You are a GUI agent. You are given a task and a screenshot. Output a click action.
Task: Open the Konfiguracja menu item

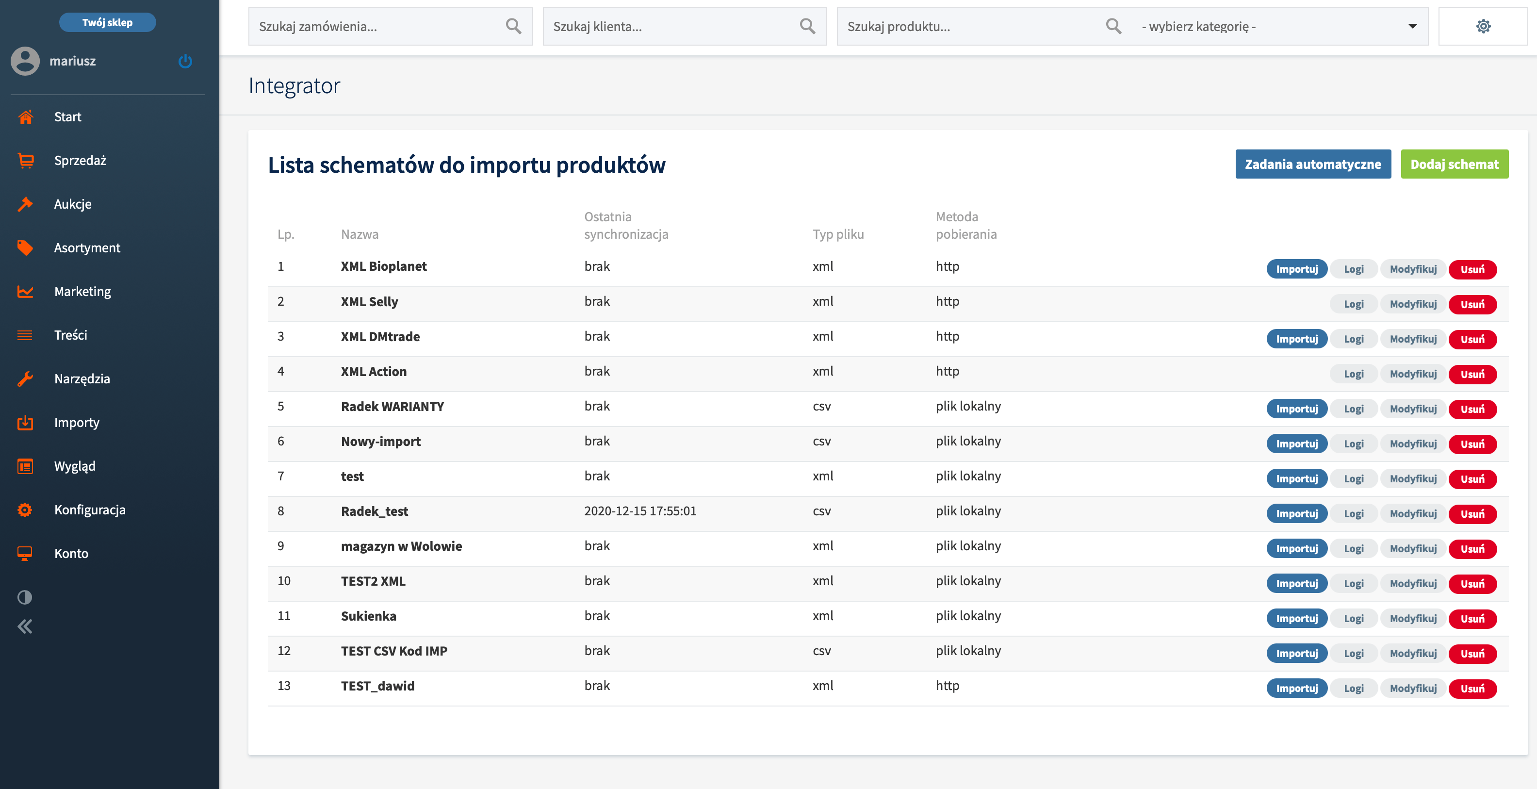89,510
